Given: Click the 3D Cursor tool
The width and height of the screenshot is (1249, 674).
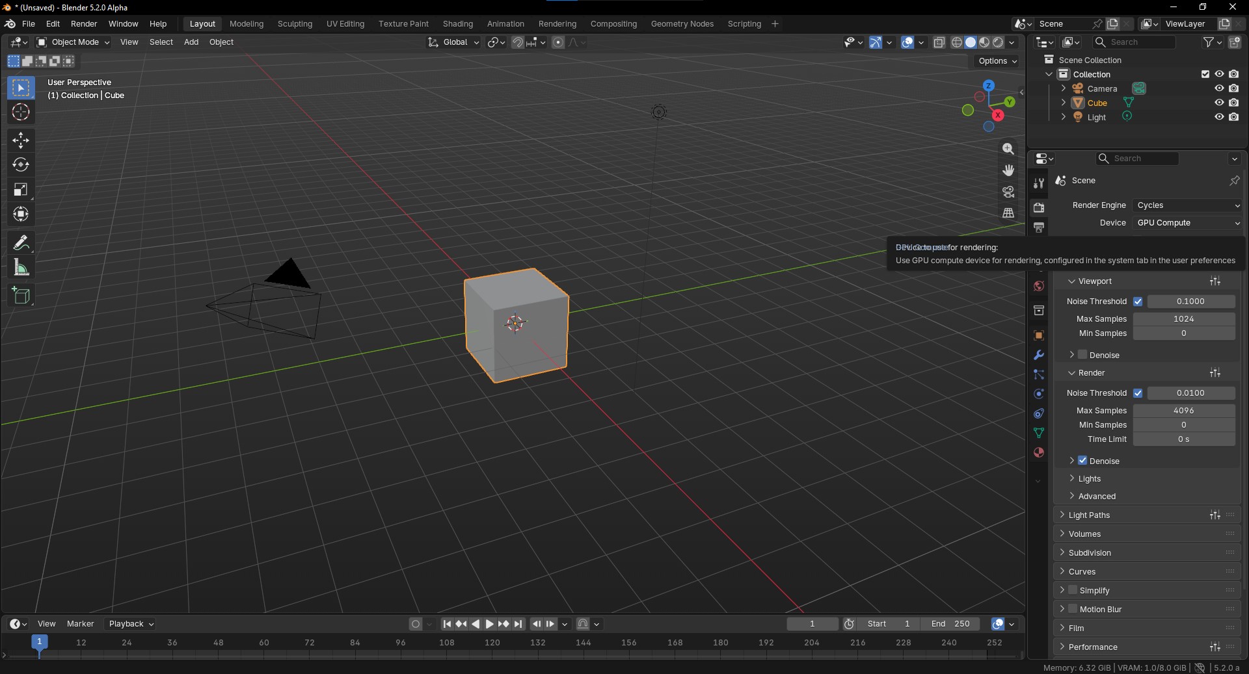Looking at the screenshot, I should click(21, 112).
